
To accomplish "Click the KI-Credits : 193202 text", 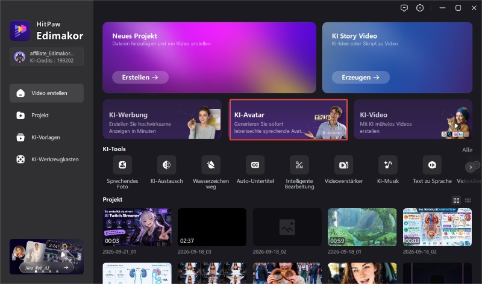I will click(x=52, y=61).
